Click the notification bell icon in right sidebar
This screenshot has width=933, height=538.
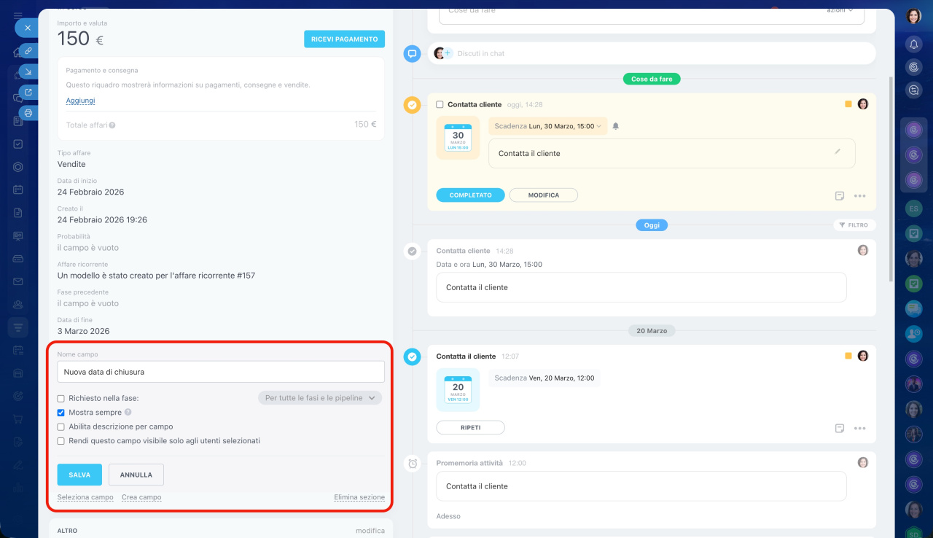click(x=913, y=44)
